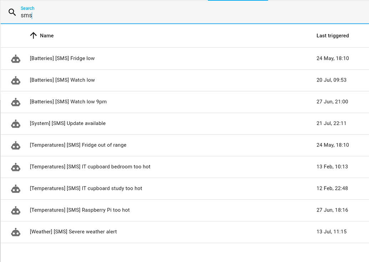Screen dimensions: 369x262
Task: Open the [Temperatures] [SMS] IT cupboard bedroom too hot automation
Action: (90, 167)
